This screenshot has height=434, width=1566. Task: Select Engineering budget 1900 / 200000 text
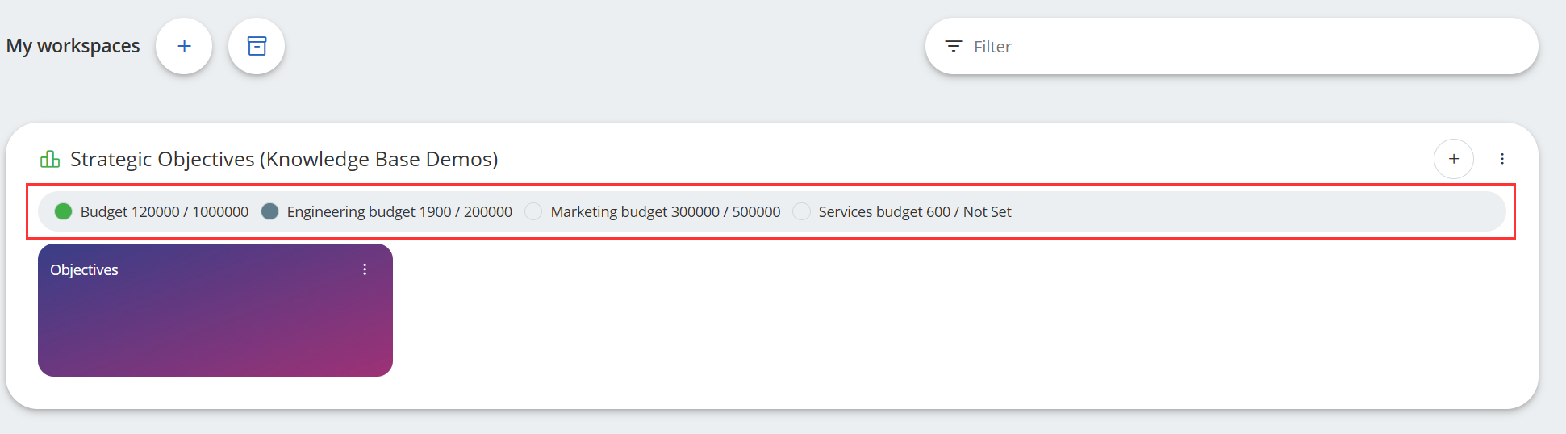pos(399,211)
